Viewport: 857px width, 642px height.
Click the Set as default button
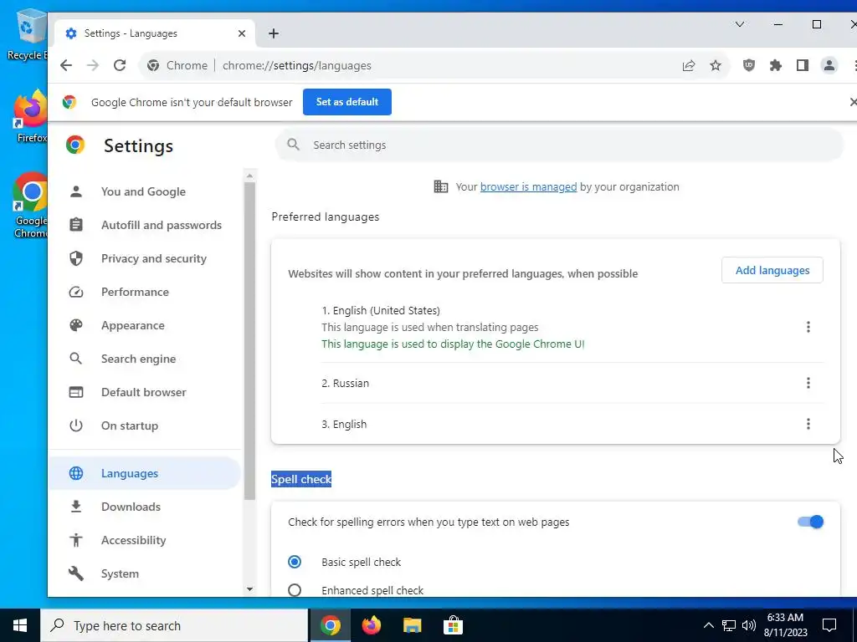tap(347, 102)
